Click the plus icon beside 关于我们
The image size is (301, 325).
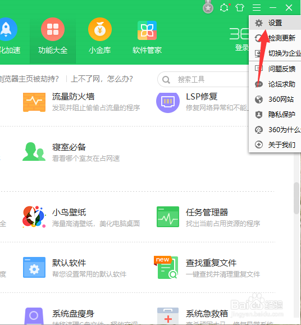click(x=259, y=145)
